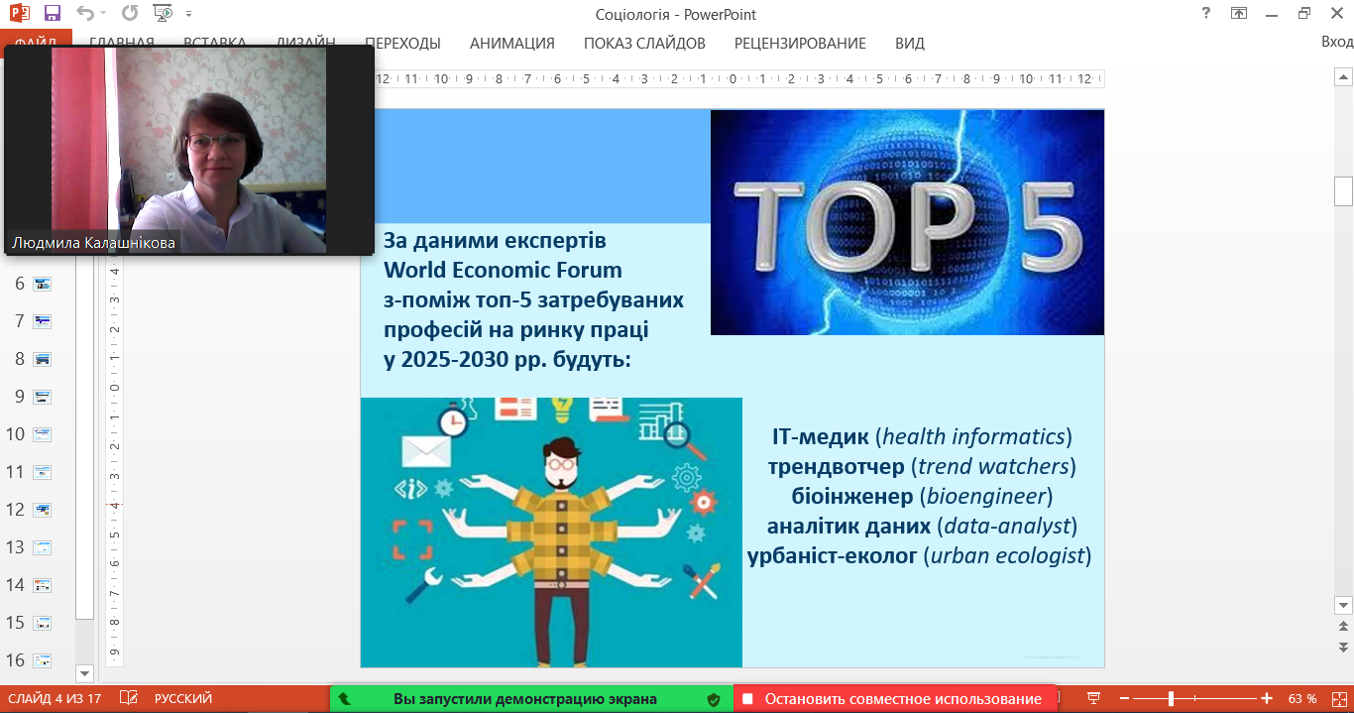The image size is (1354, 713).
Task: Click the zoom in plus button
Action: point(1266,699)
